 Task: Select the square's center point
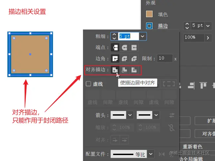(x=30, y=54)
